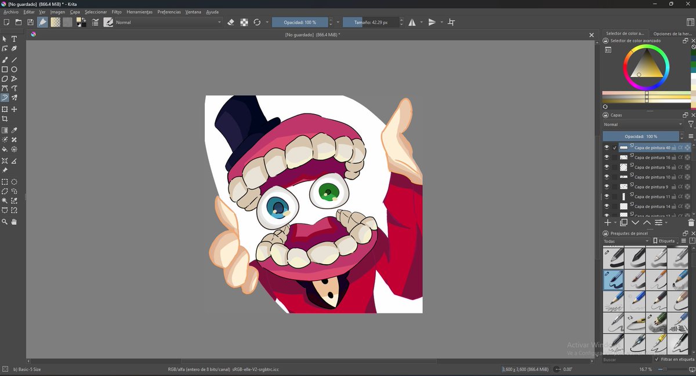Select the Calligraphy tool
696x376 pixels.
click(14, 49)
